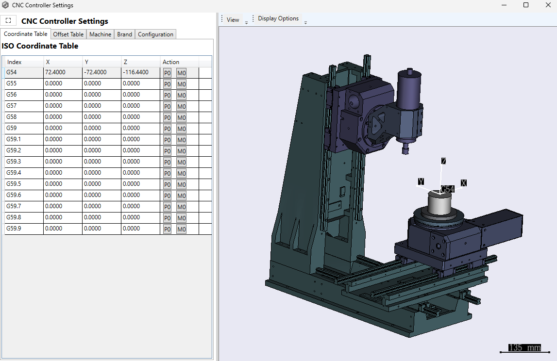Switch to the Offset Table tab

68,34
